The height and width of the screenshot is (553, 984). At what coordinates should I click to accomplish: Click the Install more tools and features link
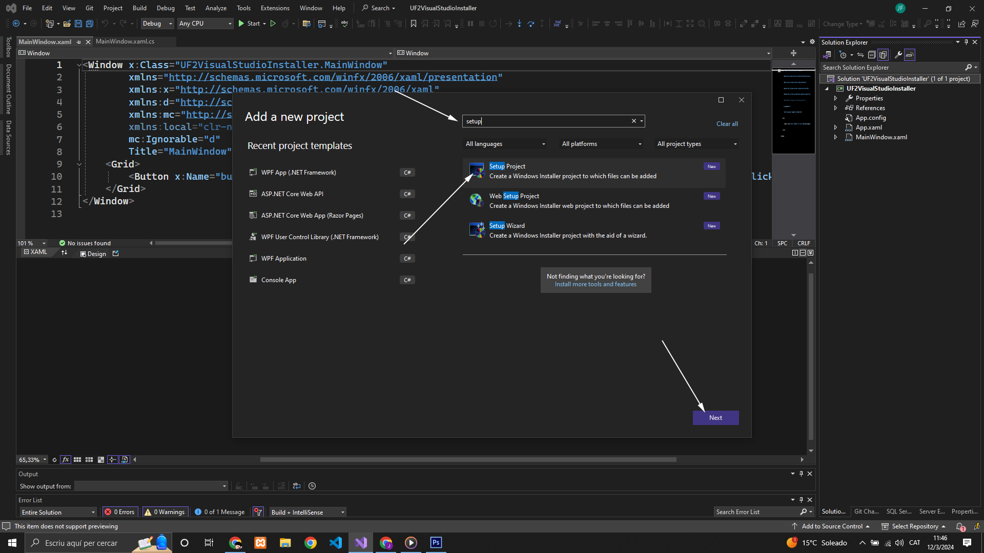click(x=596, y=285)
